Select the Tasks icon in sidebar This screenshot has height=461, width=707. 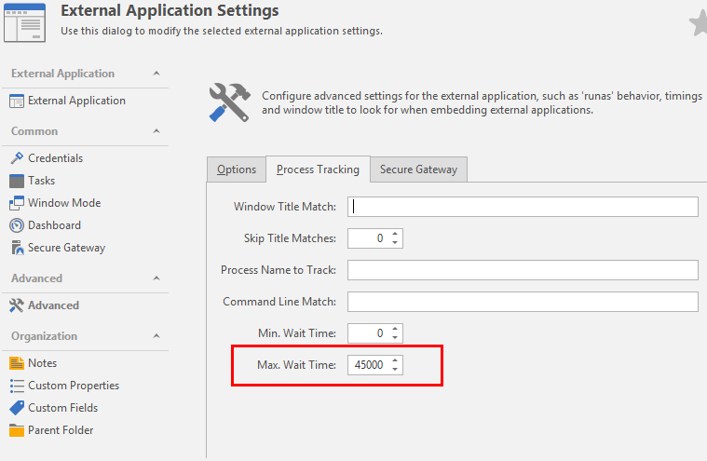point(17,181)
